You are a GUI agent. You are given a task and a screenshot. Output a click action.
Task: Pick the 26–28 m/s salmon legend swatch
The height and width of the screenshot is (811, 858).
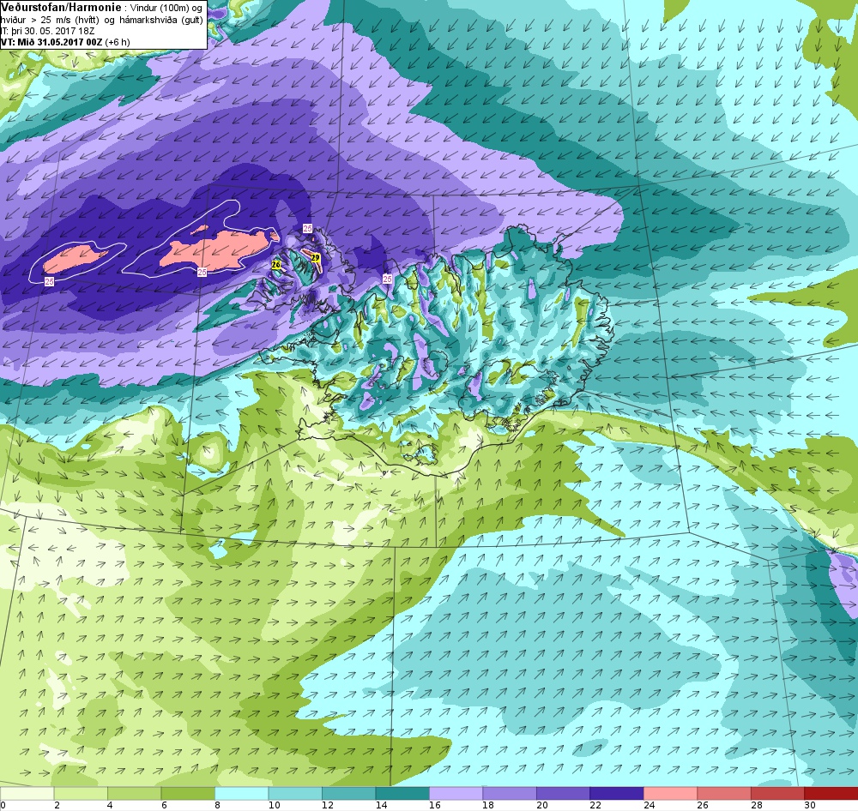(x=724, y=794)
